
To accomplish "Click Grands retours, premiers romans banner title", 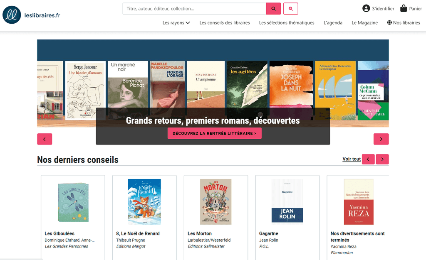I will (x=213, y=120).
